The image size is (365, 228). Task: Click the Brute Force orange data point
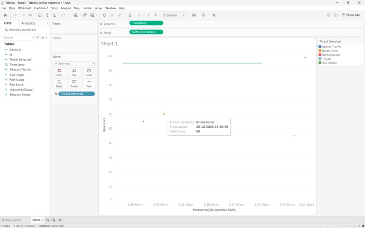click(164, 114)
